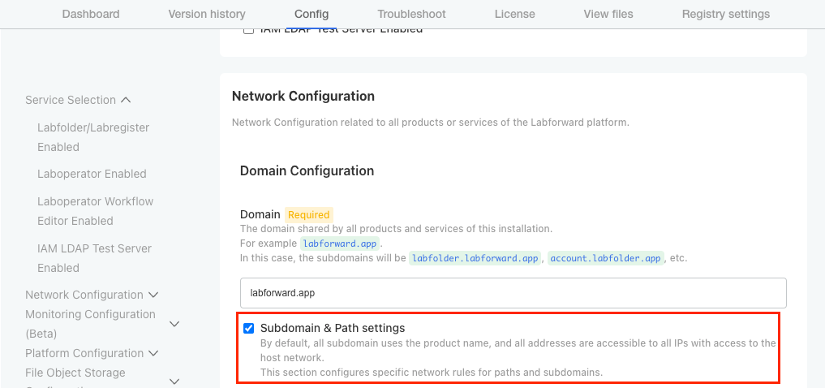Click the Domain input field
825x388 pixels.
513,293
